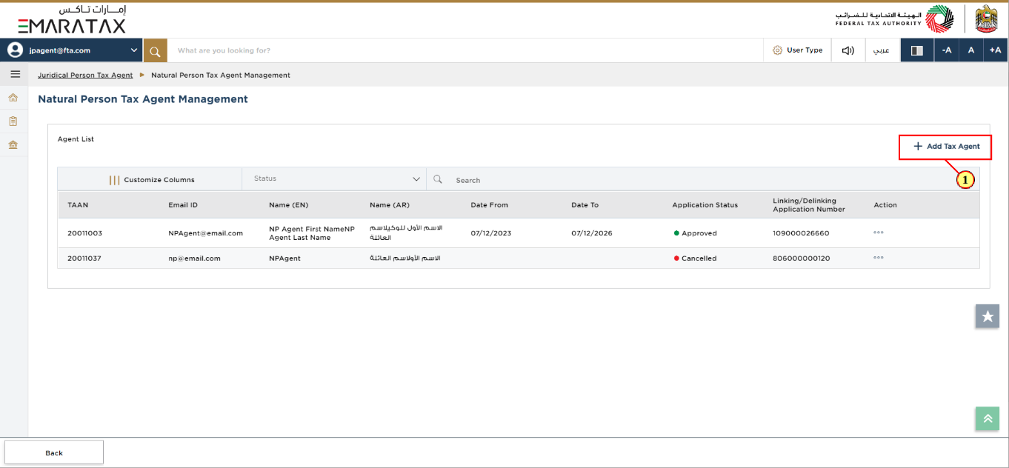The height and width of the screenshot is (468, 1009).
Task: Click Date From 07/12/2023
Action: pyautogui.click(x=491, y=233)
